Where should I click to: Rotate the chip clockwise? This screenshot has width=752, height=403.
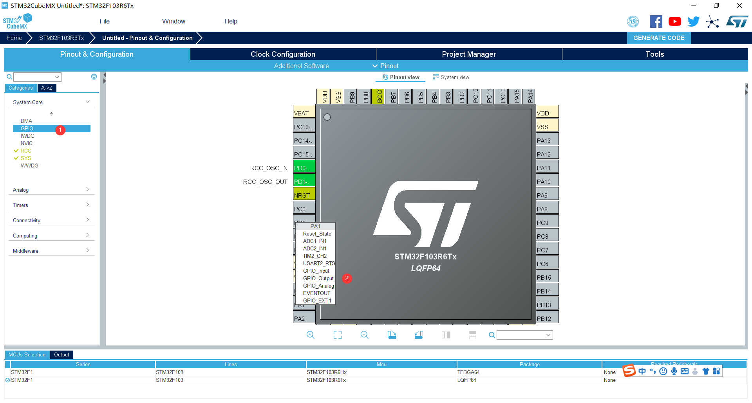[392, 335]
